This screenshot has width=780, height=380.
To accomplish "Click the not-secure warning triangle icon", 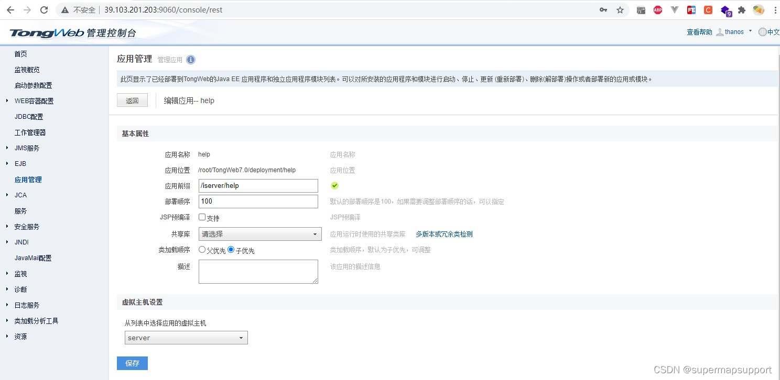I will (x=65, y=10).
